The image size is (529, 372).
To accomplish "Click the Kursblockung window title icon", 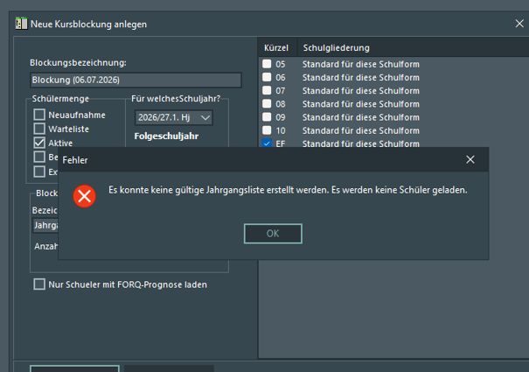I will (21, 24).
